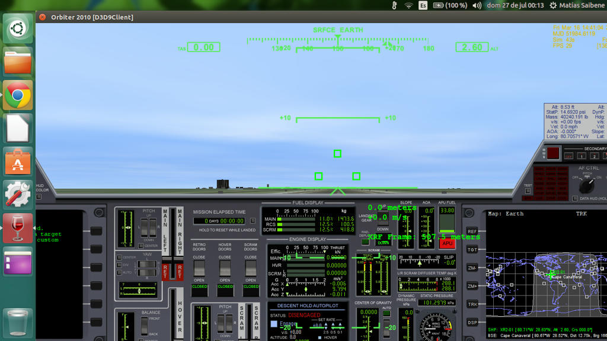The width and height of the screenshot is (607, 341).
Task: Select secondary HUD mode 1
Action: 582,156
